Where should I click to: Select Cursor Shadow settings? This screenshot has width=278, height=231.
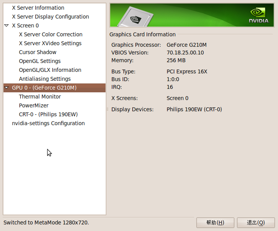point(38,52)
